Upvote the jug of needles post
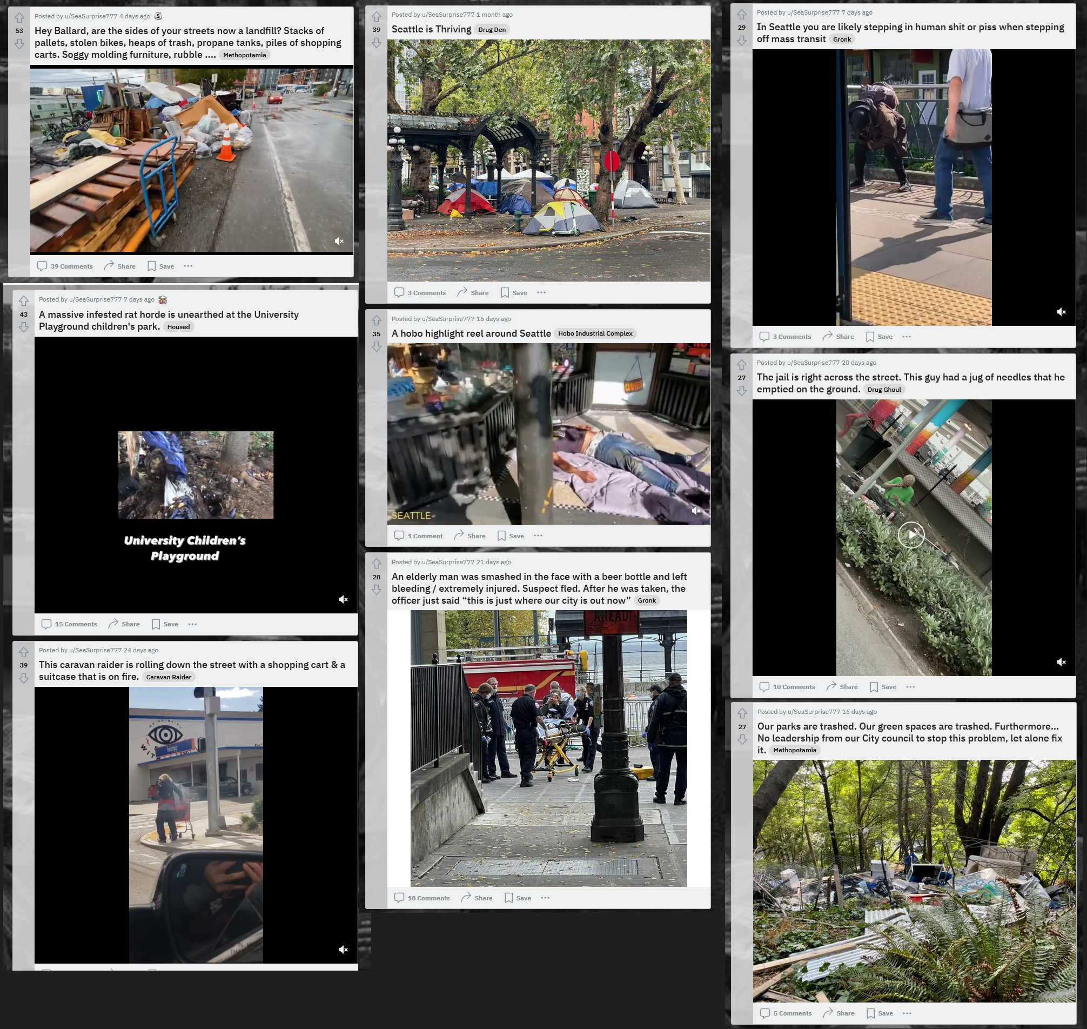 (x=741, y=364)
